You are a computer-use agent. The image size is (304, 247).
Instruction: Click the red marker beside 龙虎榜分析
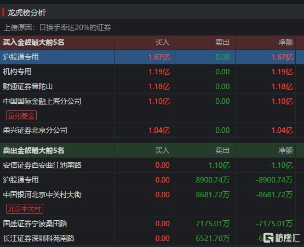click(x=3, y=12)
